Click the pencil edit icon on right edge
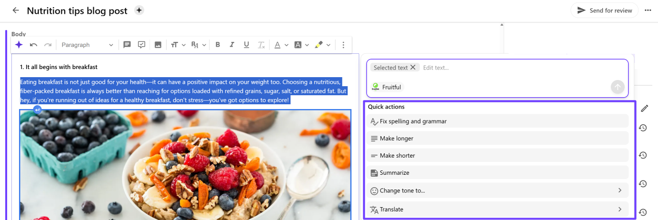Image resolution: width=658 pixels, height=220 pixels. tap(645, 108)
